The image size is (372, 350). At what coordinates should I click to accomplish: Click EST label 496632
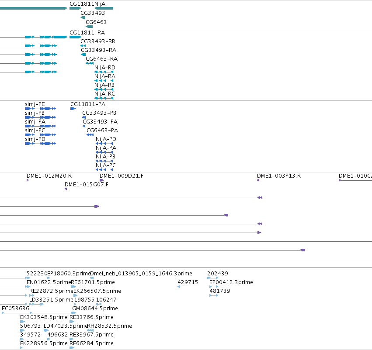(57, 335)
